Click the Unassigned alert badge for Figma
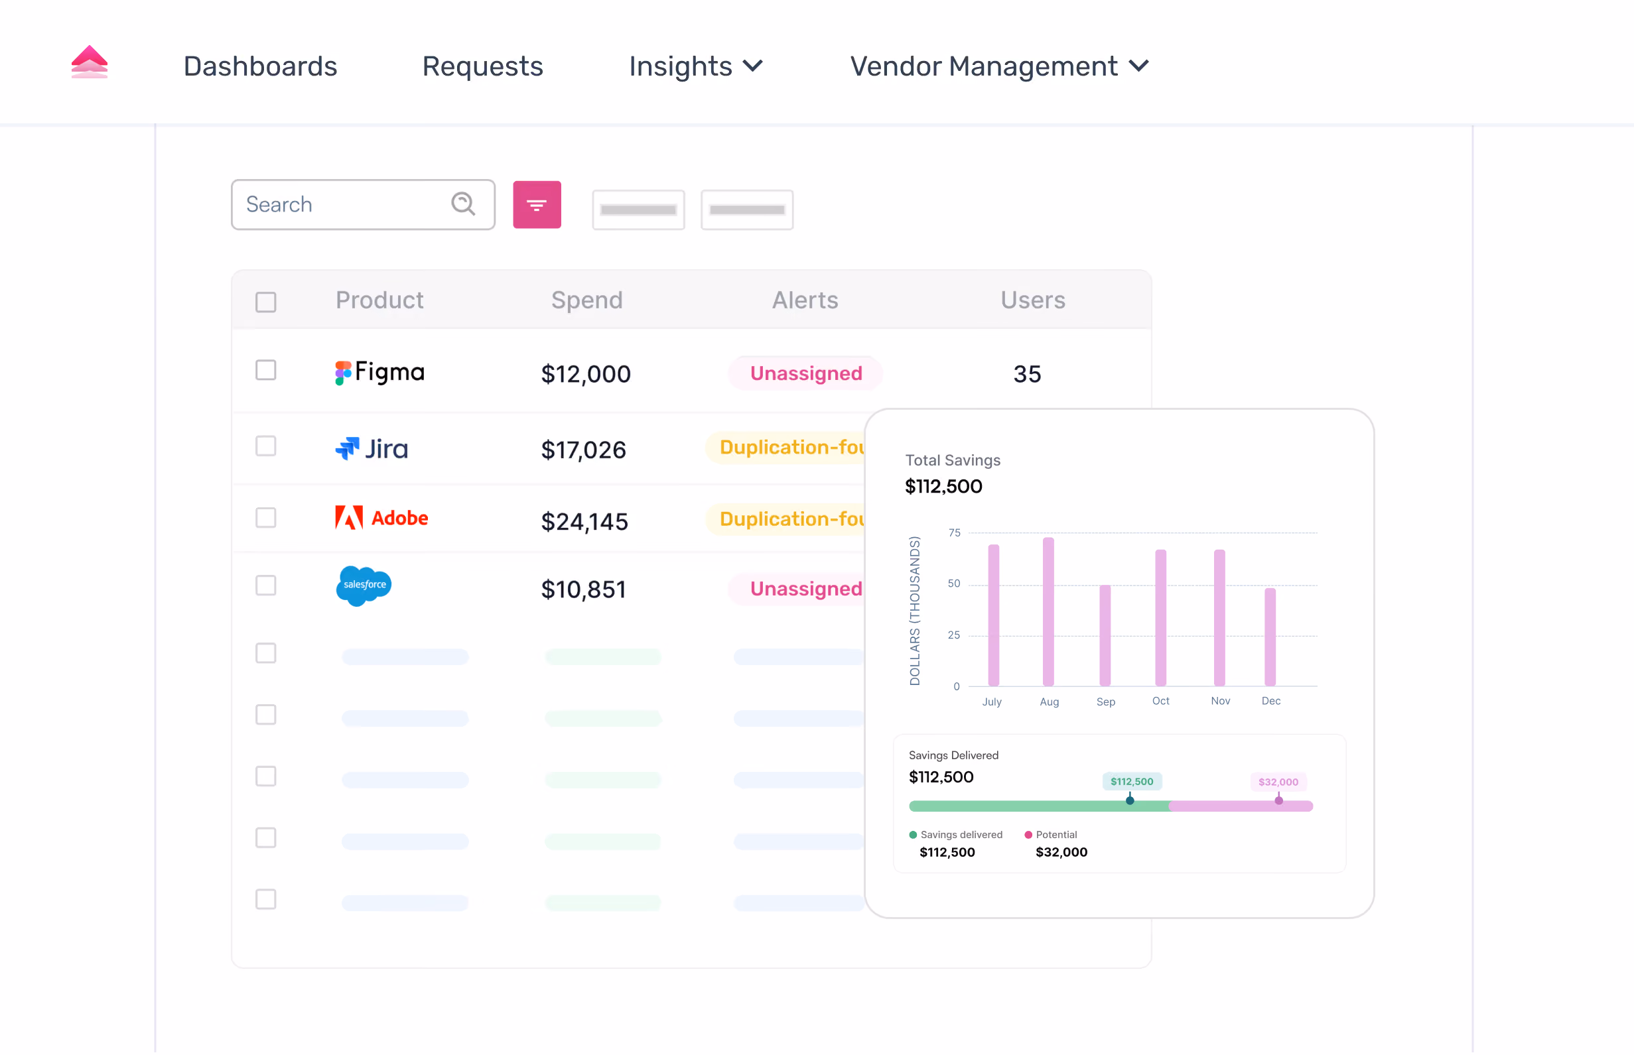1634x1055 pixels. pos(805,373)
